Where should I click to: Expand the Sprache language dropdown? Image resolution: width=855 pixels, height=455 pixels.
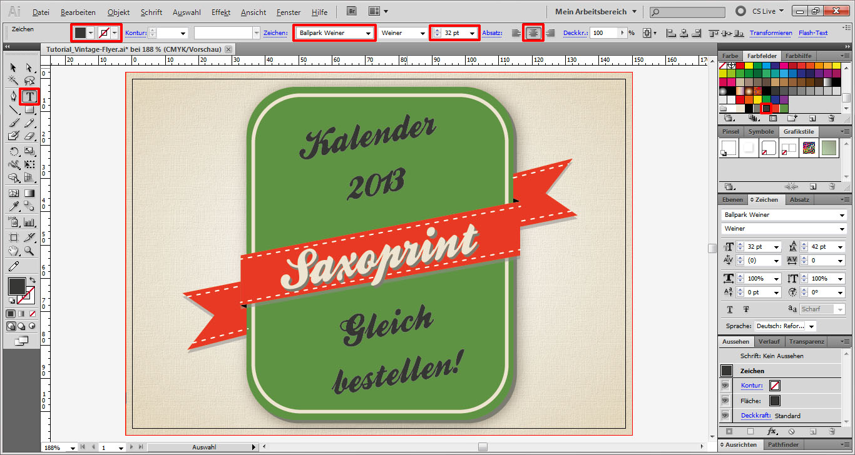(811, 326)
